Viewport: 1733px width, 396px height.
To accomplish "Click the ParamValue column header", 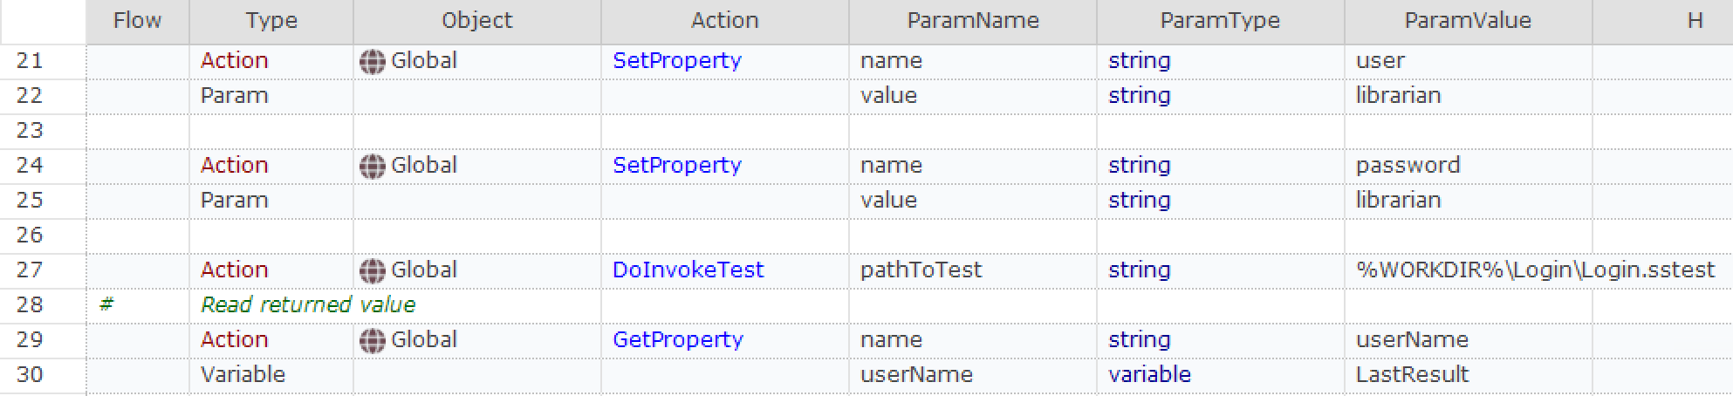I will [1468, 21].
